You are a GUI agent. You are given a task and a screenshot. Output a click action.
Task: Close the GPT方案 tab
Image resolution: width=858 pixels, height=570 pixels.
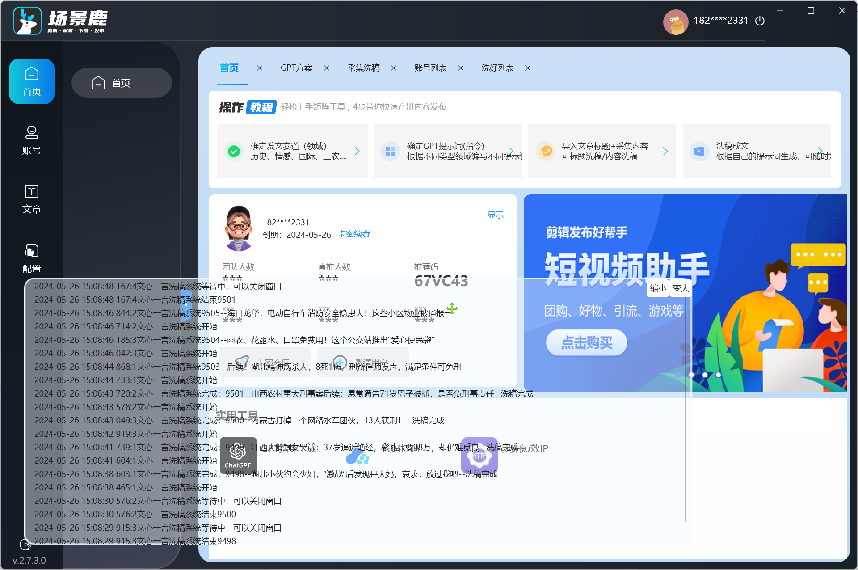(327, 68)
